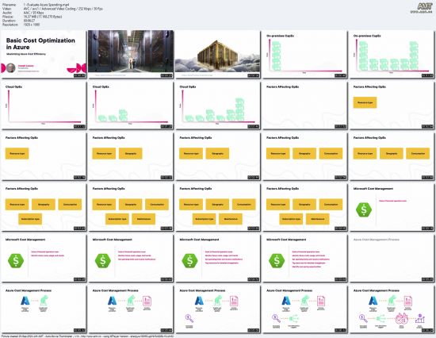
Task: Click the Filesize value in header
Action: [43, 17]
